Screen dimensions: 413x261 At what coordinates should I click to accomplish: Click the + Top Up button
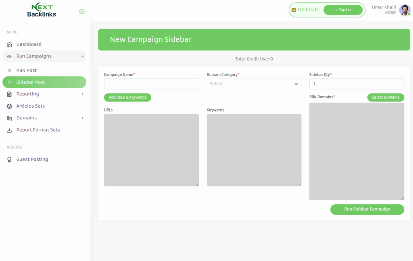(343, 10)
